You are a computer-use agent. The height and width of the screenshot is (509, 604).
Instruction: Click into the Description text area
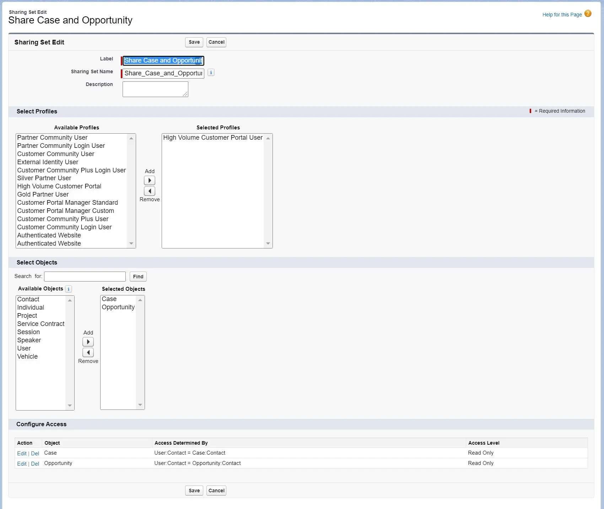click(155, 89)
